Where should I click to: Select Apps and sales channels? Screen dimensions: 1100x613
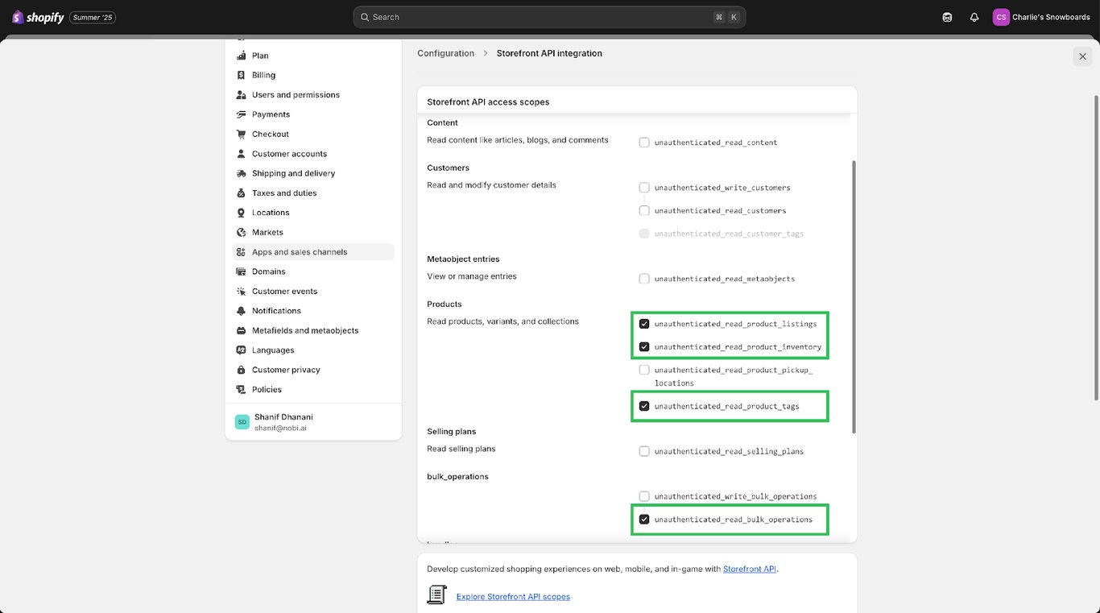click(313, 252)
